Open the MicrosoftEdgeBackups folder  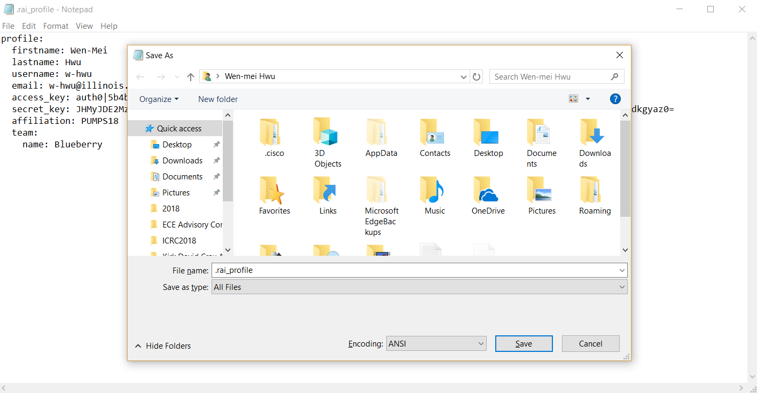[x=381, y=206]
